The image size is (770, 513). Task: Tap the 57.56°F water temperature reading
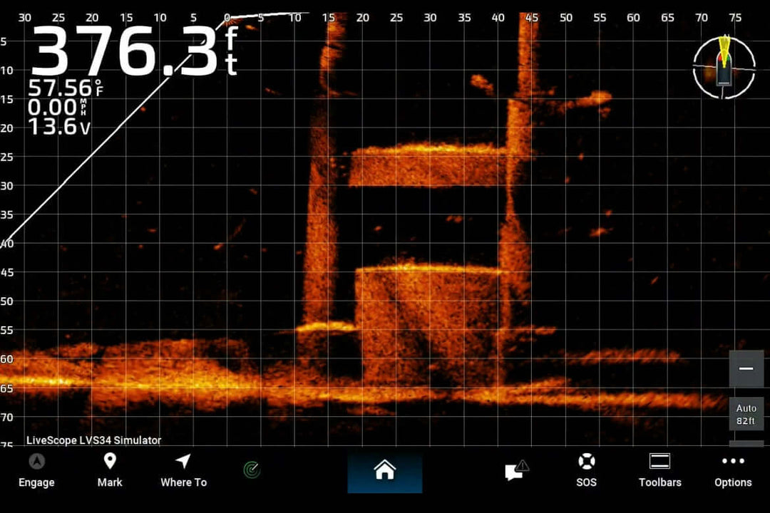(65, 88)
